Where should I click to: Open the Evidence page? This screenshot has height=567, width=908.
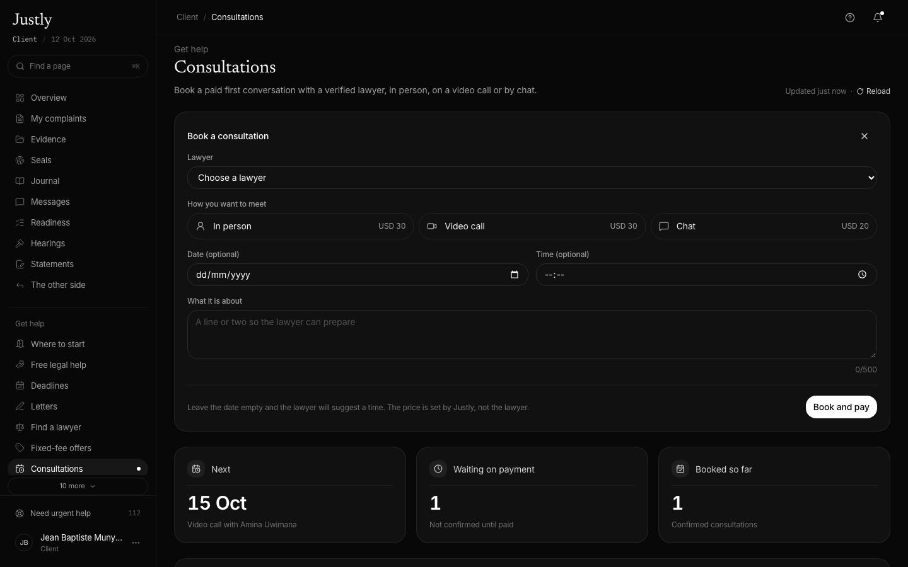pyautogui.click(x=78, y=139)
